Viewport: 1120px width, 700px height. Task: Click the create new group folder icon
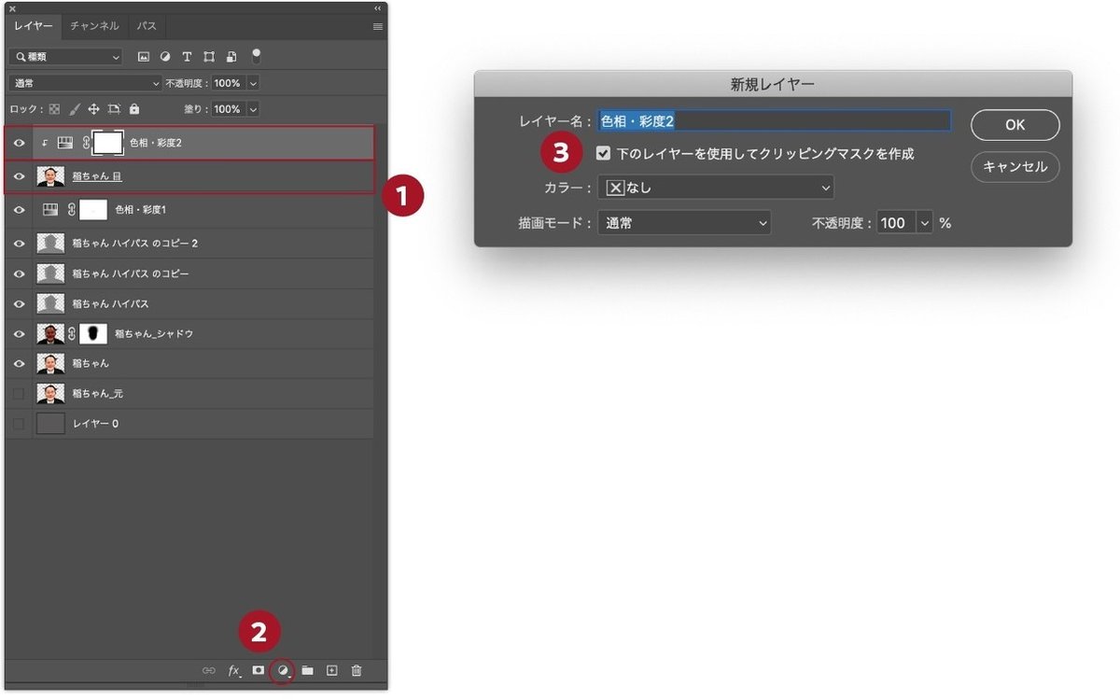306,670
